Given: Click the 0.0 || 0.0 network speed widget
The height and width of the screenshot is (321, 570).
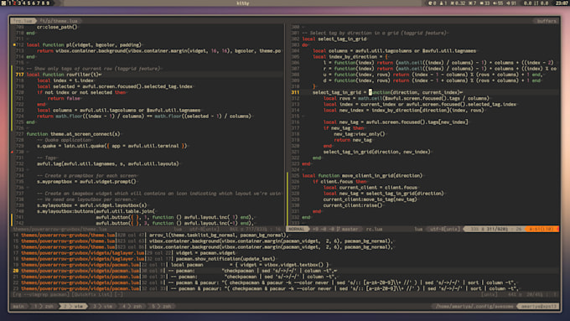Looking at the screenshot, I should click(536, 3).
